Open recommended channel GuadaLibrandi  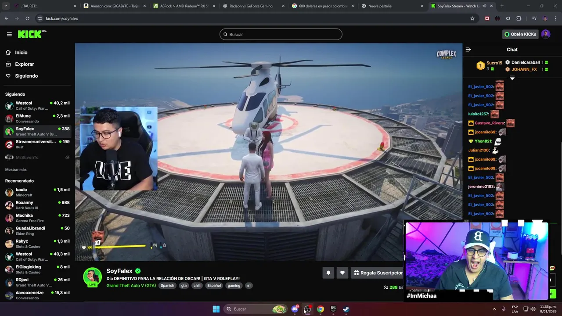click(x=37, y=231)
